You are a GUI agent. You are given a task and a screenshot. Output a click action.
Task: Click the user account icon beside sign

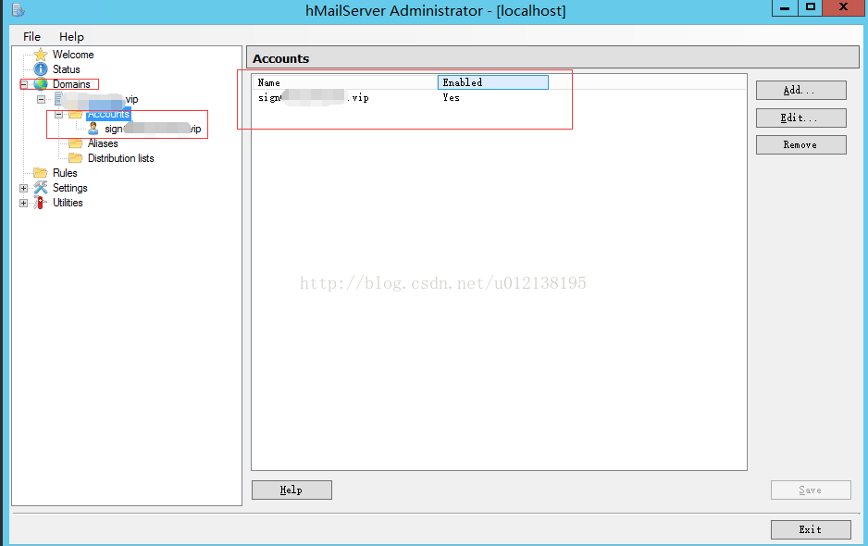pos(93,129)
